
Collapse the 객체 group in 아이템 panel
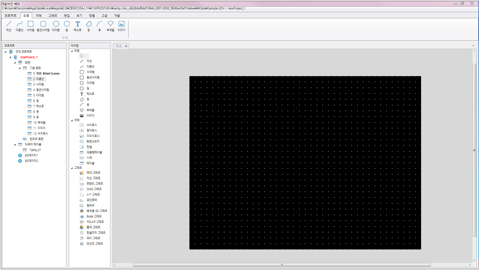point(72,120)
